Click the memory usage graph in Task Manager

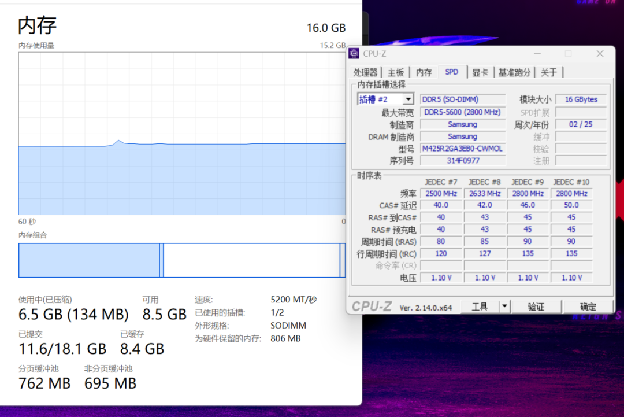click(x=182, y=134)
